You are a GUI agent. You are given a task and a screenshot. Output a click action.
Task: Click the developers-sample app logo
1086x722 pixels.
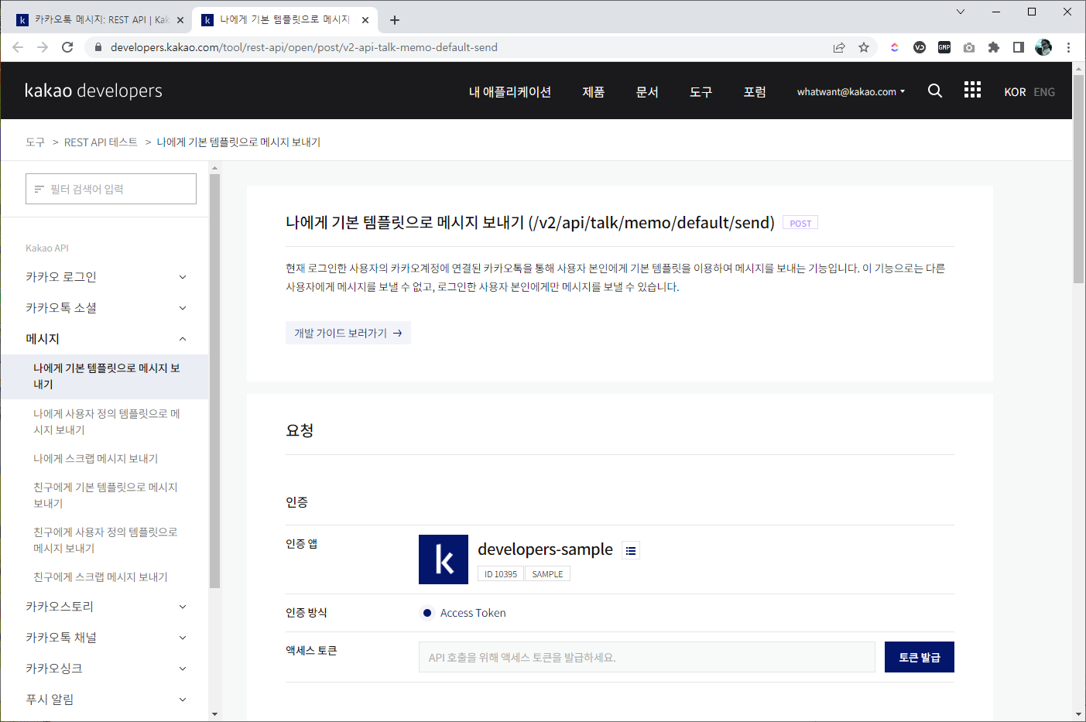(444, 559)
